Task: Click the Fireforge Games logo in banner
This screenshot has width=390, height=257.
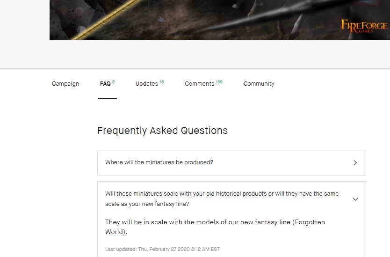Action: pyautogui.click(x=364, y=26)
